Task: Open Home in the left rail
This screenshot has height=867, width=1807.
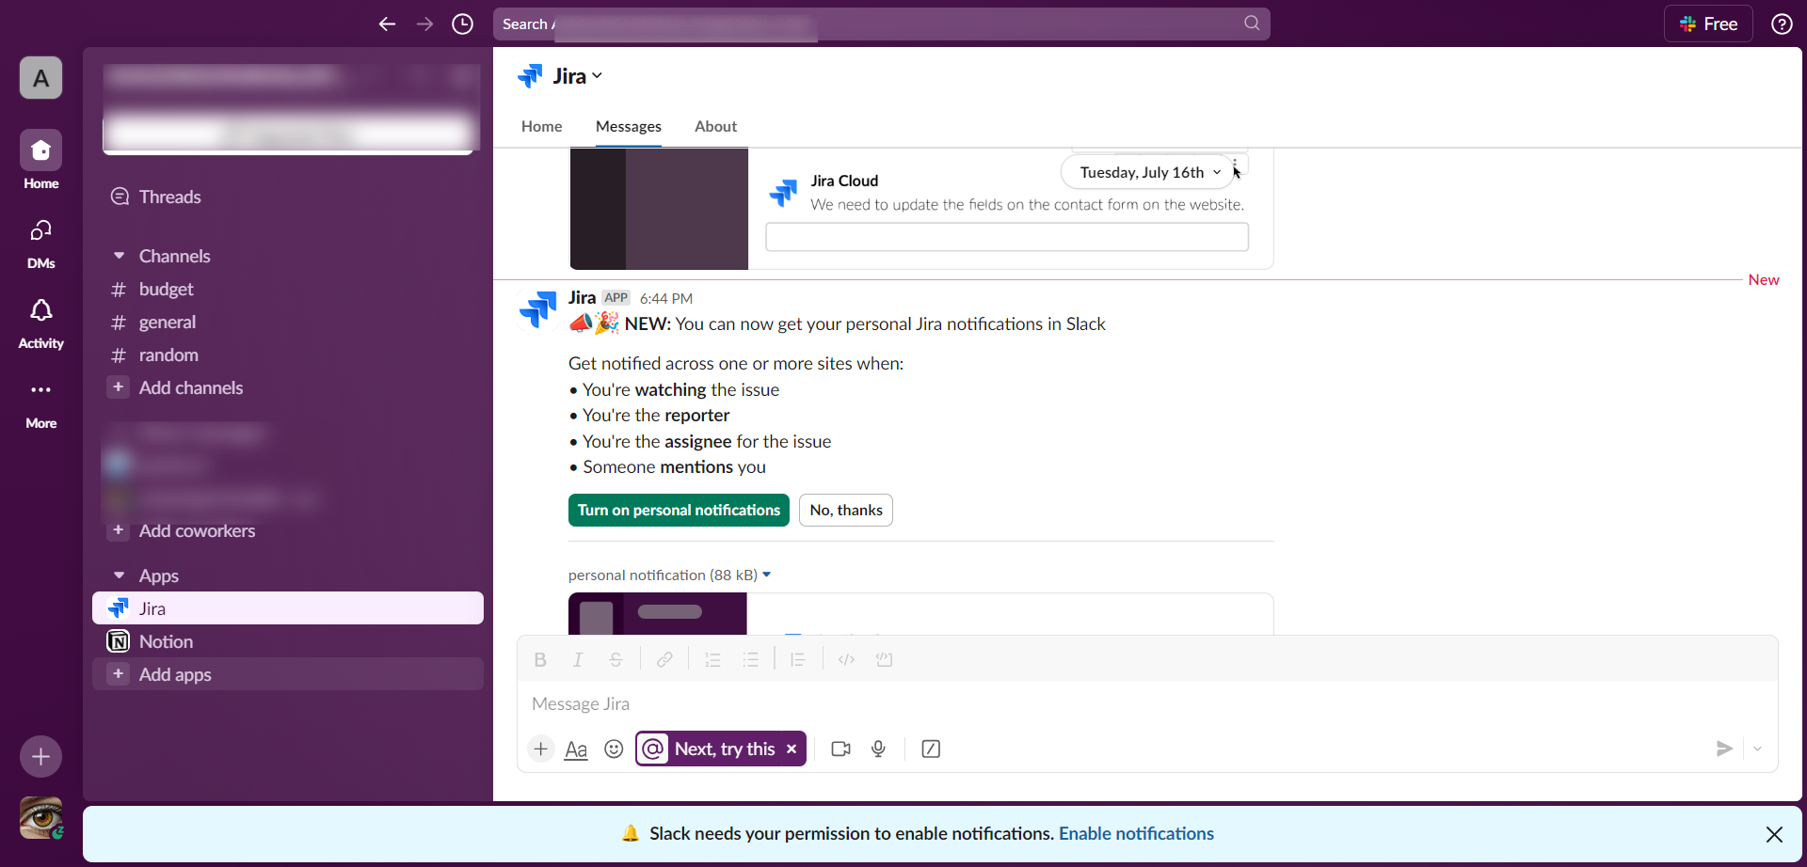Action: click(41, 160)
